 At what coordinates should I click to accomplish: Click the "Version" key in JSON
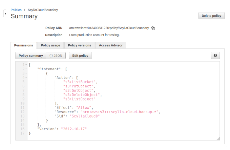click(47, 129)
